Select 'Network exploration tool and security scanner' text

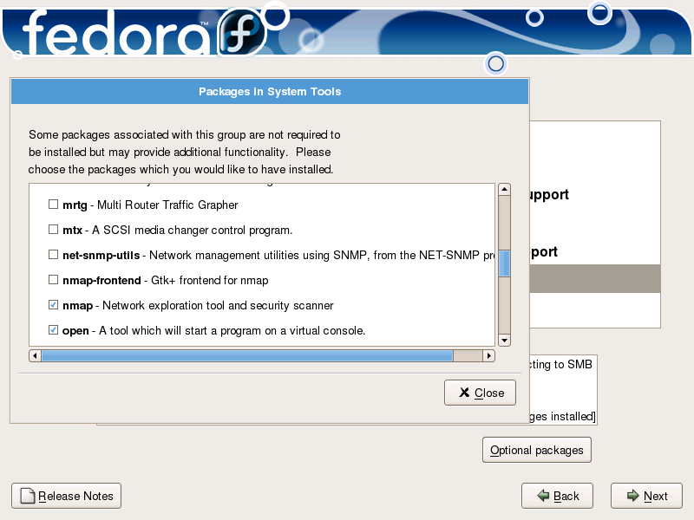tap(218, 306)
